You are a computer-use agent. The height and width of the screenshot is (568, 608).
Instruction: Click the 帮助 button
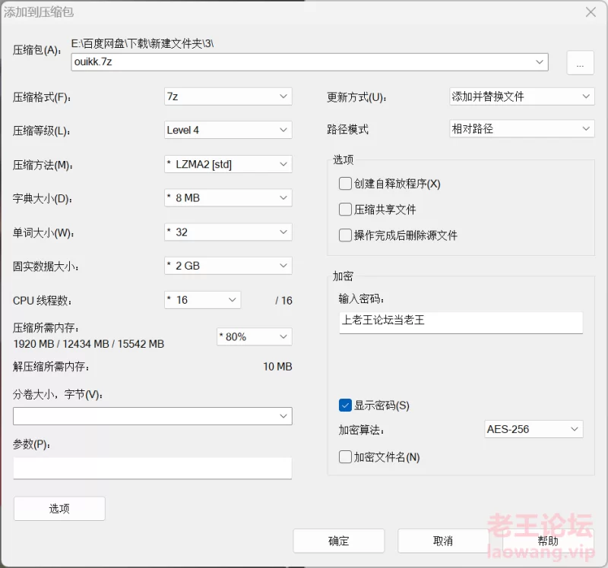point(547,541)
